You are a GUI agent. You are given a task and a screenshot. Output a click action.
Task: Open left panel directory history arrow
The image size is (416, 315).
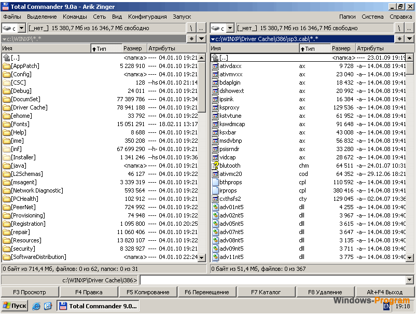click(202, 39)
